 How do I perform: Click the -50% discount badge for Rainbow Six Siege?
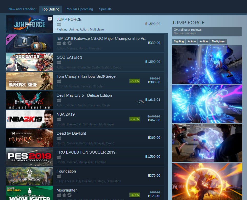pyautogui.click(x=135, y=81)
